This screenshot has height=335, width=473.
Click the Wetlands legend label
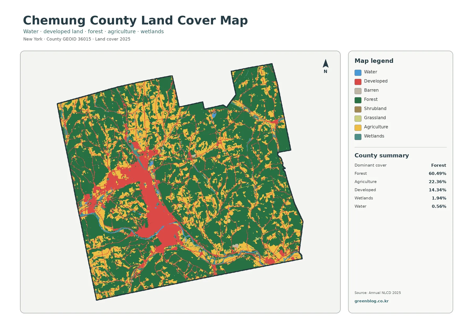pos(374,136)
